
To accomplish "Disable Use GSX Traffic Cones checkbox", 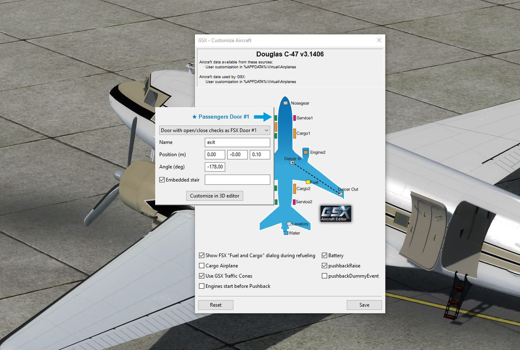I will coord(202,276).
